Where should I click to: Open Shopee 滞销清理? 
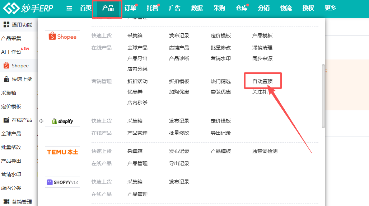(262, 48)
